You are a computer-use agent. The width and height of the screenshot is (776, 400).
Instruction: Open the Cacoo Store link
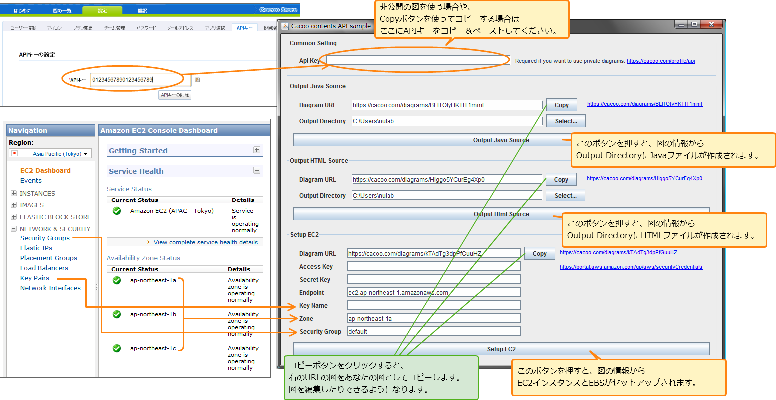coord(278,10)
